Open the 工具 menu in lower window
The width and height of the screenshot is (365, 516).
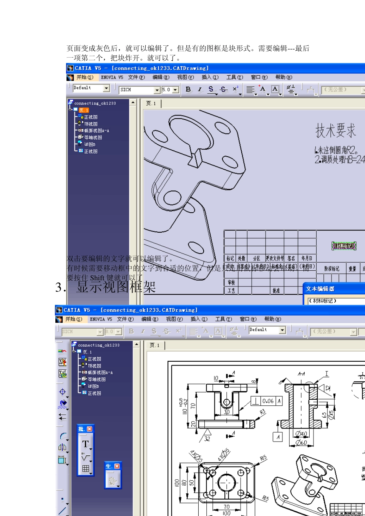coord(224,319)
